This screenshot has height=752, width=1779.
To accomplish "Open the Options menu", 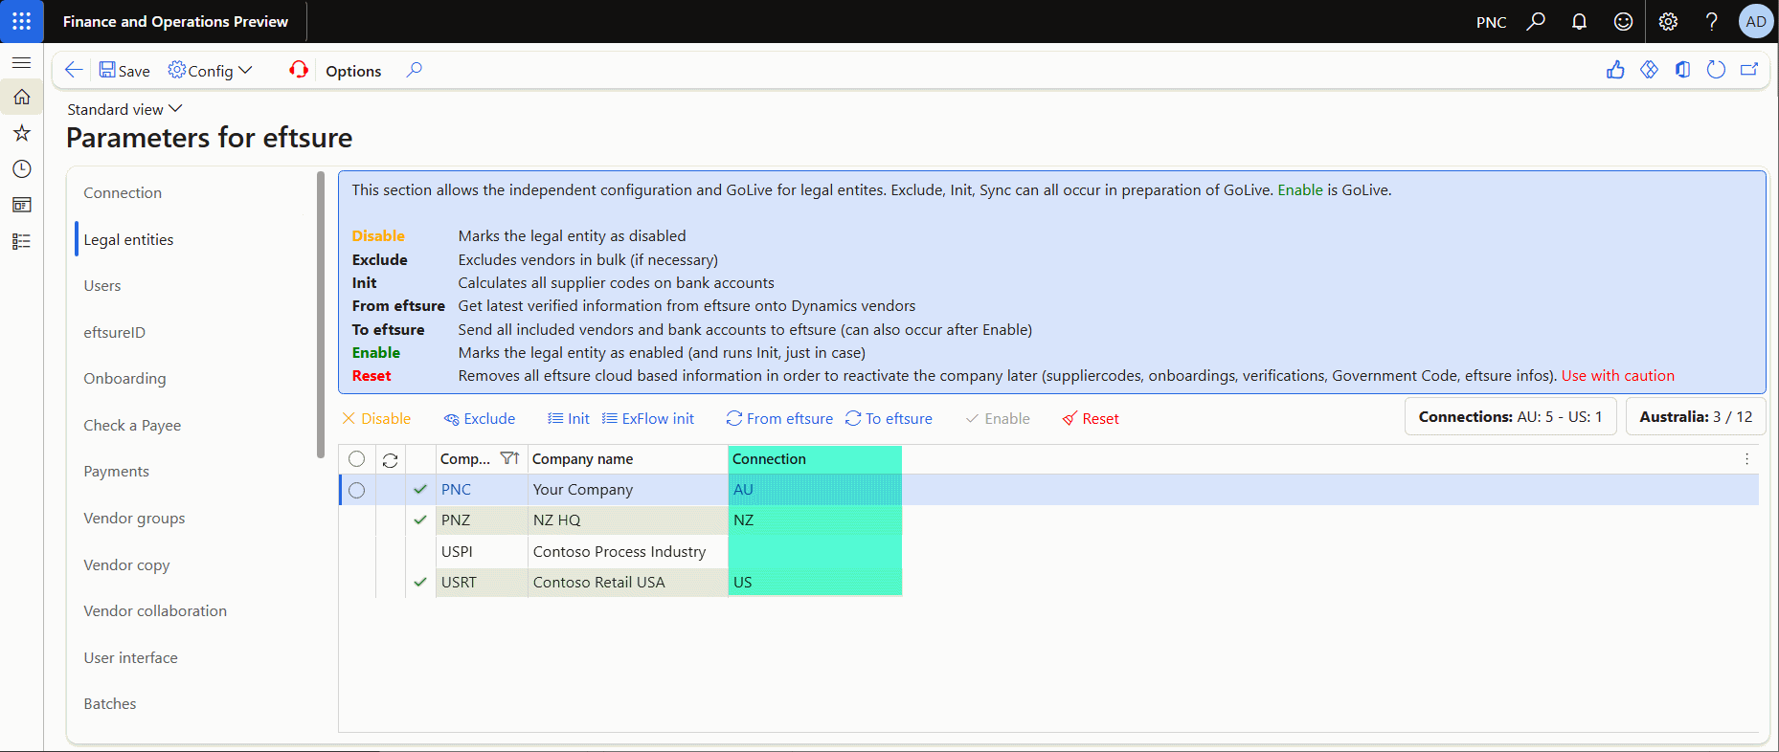I will pos(353,71).
